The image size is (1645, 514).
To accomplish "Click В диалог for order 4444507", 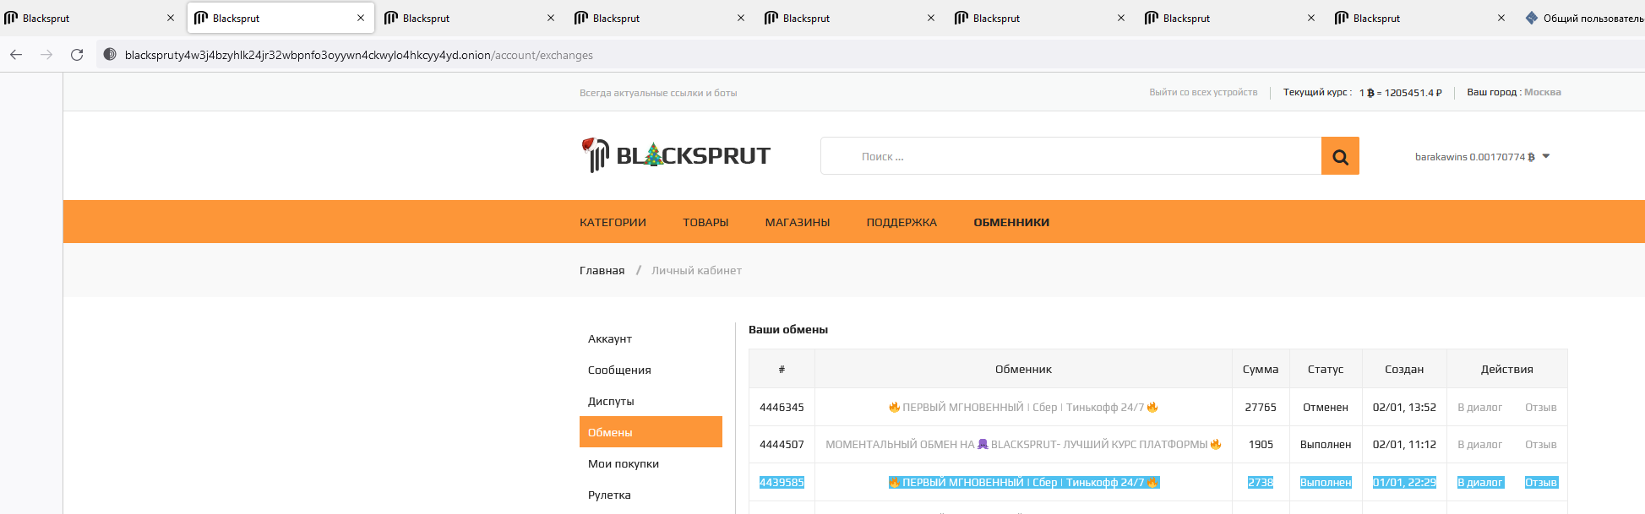I will pyautogui.click(x=1479, y=444).
